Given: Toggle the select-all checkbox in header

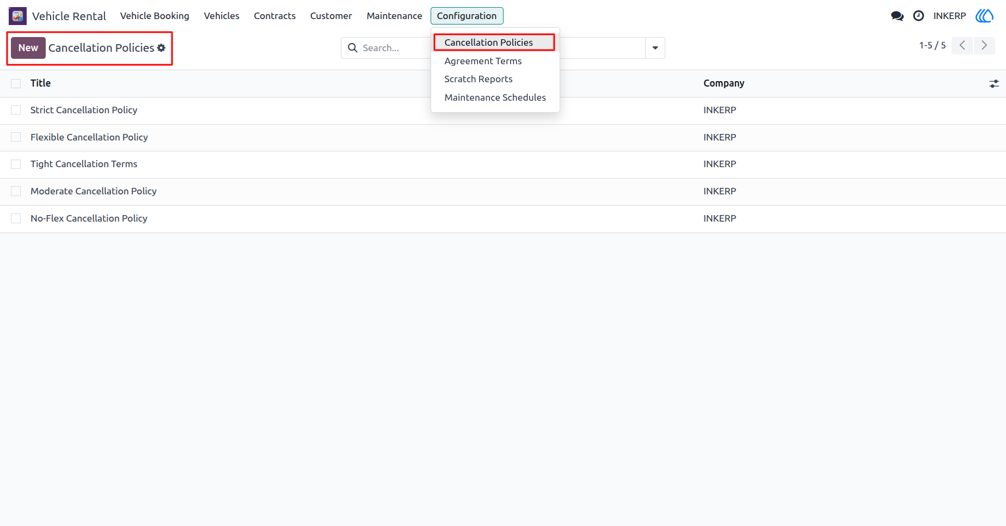Looking at the screenshot, I should (x=16, y=83).
